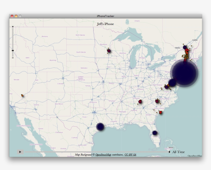Click the Jeff's iPhone title text

click(105, 24)
